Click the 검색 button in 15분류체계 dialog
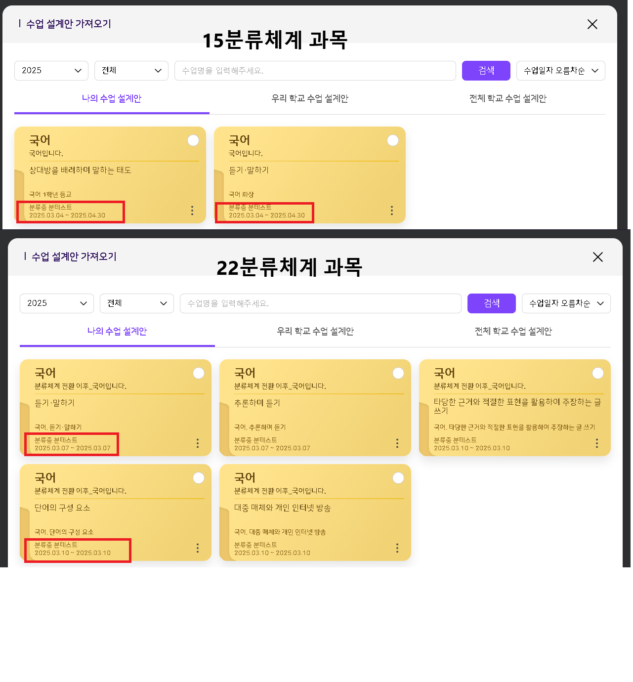This screenshot has height=682, width=633. [486, 71]
